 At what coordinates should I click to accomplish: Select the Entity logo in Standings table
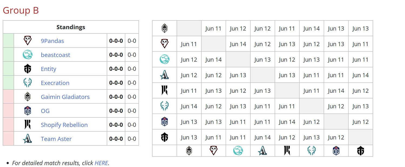pyautogui.click(x=28, y=69)
